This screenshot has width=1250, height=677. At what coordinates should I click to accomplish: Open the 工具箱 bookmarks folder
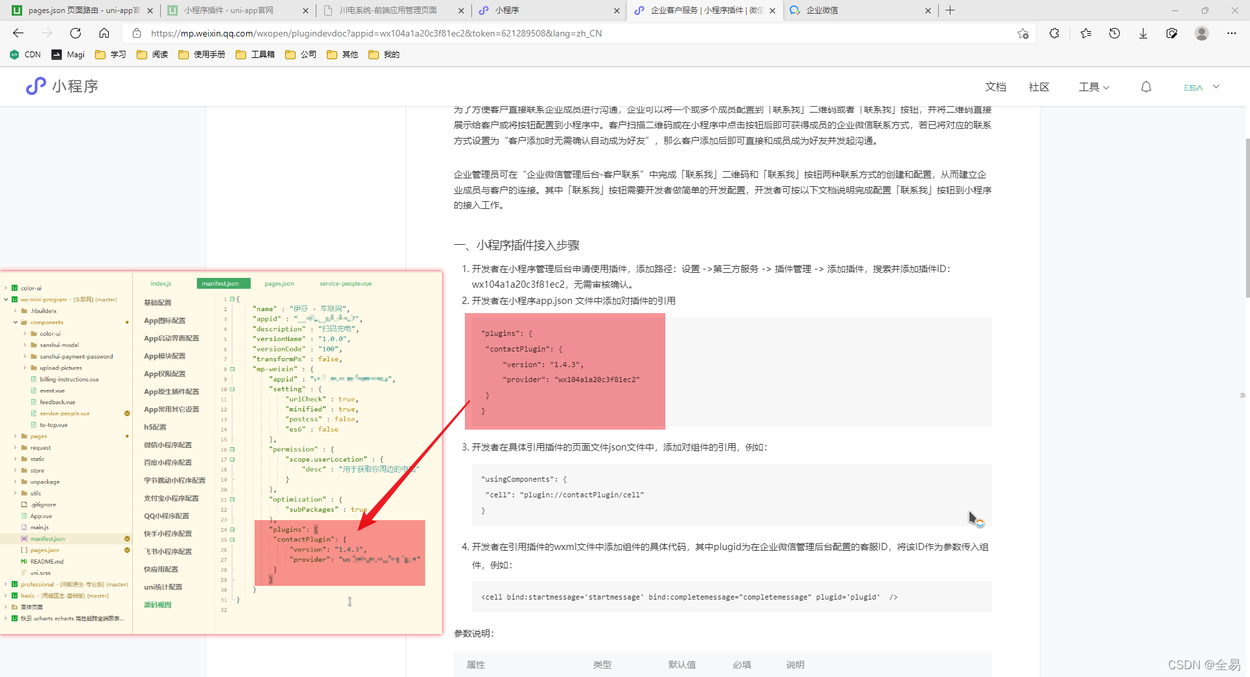[255, 55]
